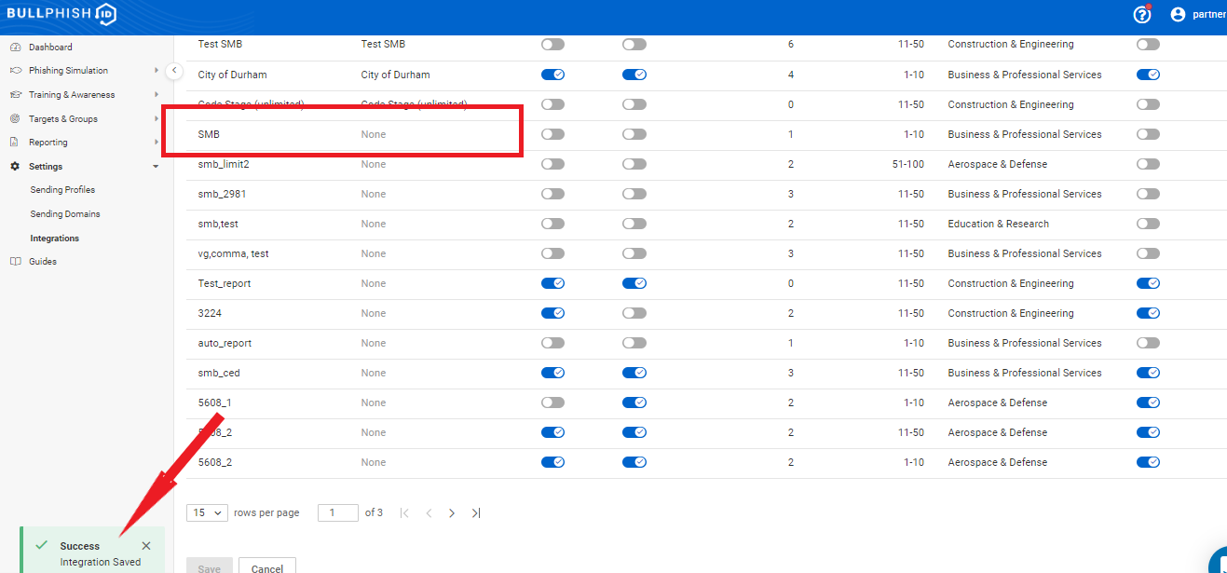This screenshot has height=573, width=1227.
Task: Click the Training & Awareness cap icon
Action: coord(15,95)
